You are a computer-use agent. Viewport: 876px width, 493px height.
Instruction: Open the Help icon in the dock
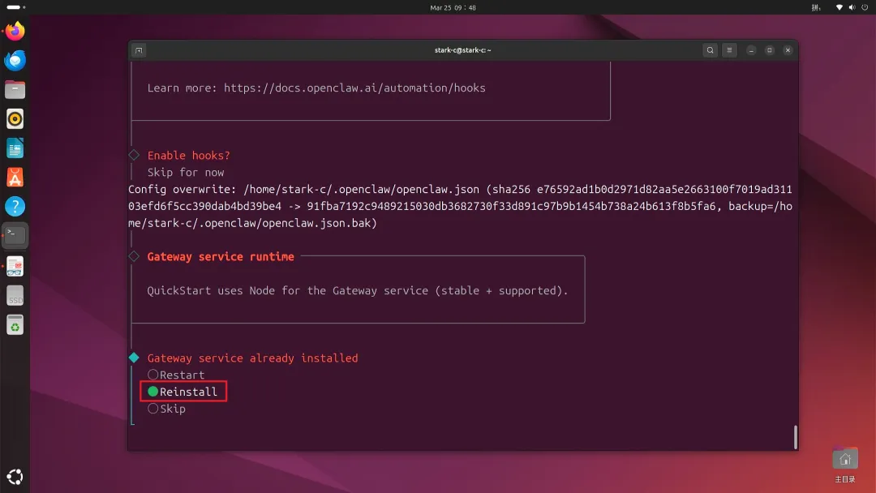tap(15, 207)
